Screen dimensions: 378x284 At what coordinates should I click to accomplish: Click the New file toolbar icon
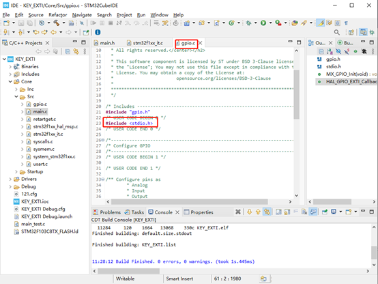point(7,23)
